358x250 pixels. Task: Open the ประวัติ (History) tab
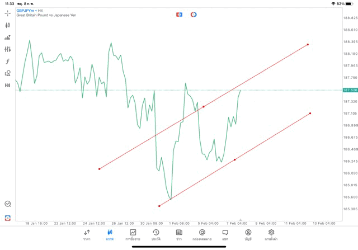click(156, 235)
